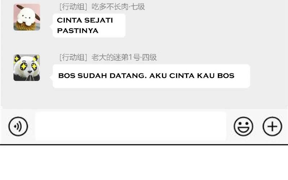Click AKU CINTA KAU BOS text
The width and height of the screenshot is (288, 180).
coord(192,76)
